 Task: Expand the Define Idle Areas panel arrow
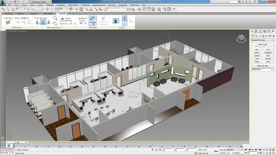61,28
